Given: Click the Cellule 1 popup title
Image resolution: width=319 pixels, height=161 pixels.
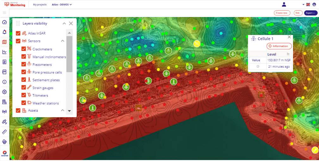Looking at the screenshot, I should coord(266,39).
